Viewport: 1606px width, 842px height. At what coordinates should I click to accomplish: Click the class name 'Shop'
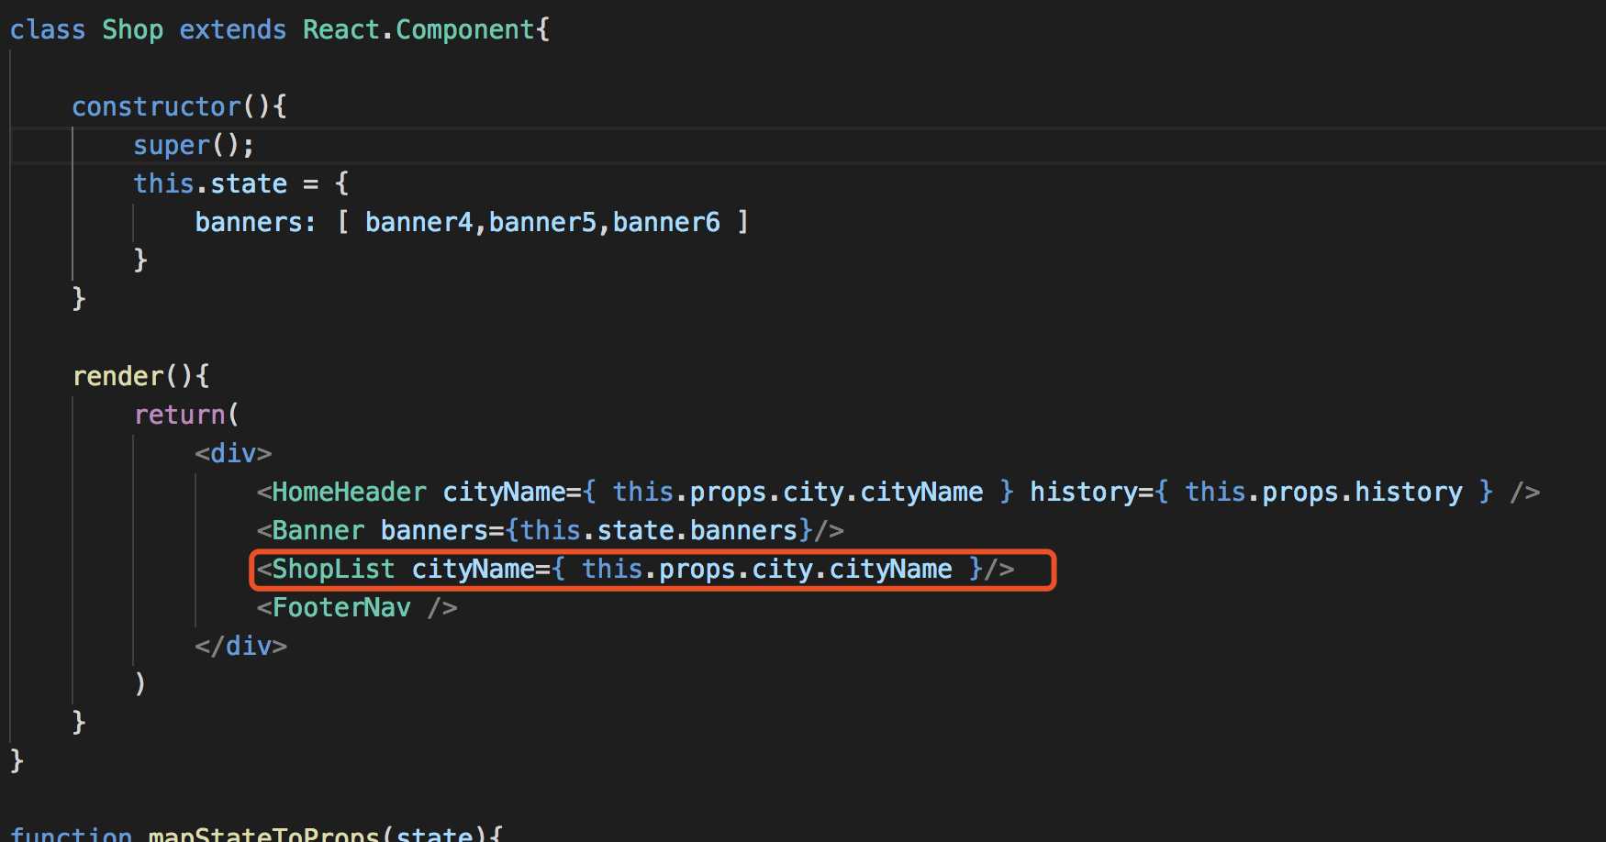point(133,30)
